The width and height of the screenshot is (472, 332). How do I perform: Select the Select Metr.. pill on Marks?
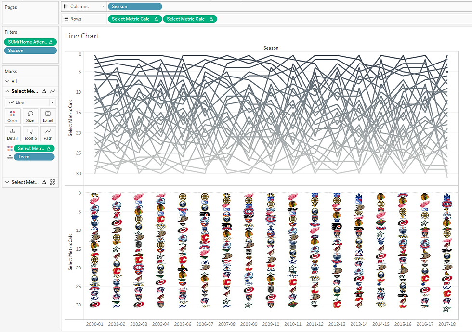[x=34, y=148]
